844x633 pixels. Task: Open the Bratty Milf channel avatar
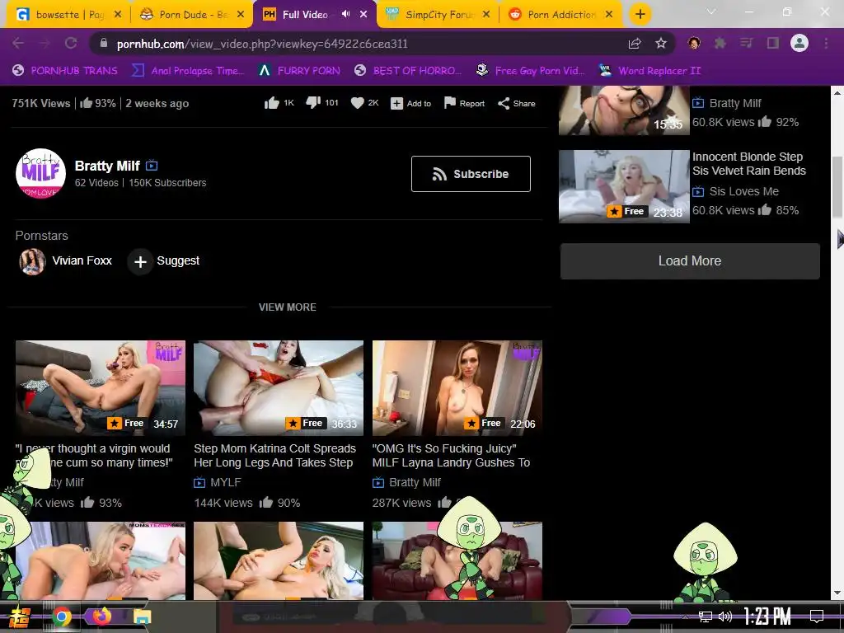click(41, 173)
